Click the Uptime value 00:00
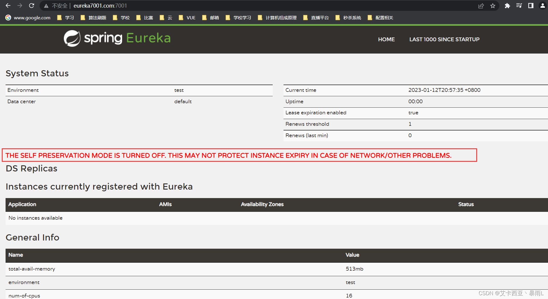This screenshot has height=299, width=548. [415, 102]
